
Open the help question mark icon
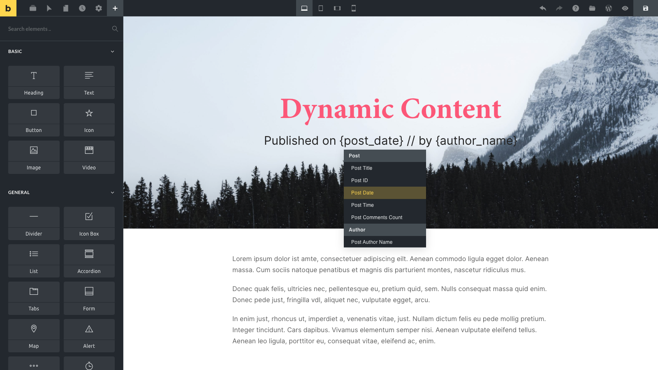576,8
